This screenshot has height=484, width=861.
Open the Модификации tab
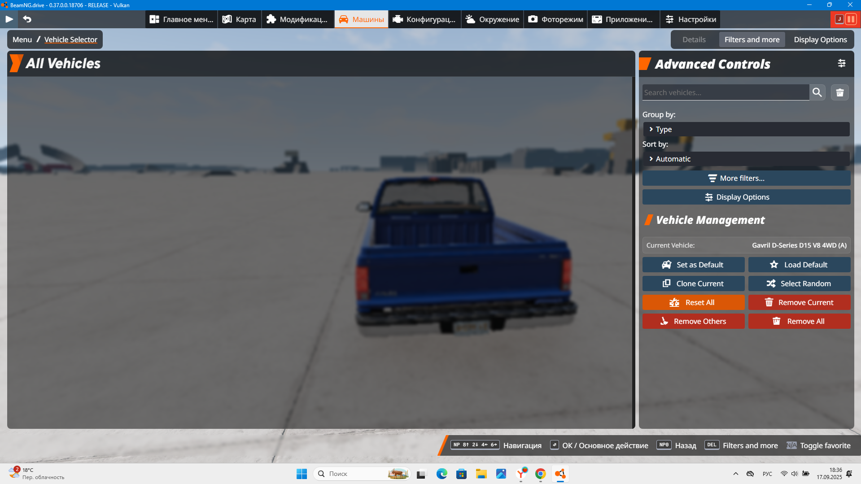(298, 19)
